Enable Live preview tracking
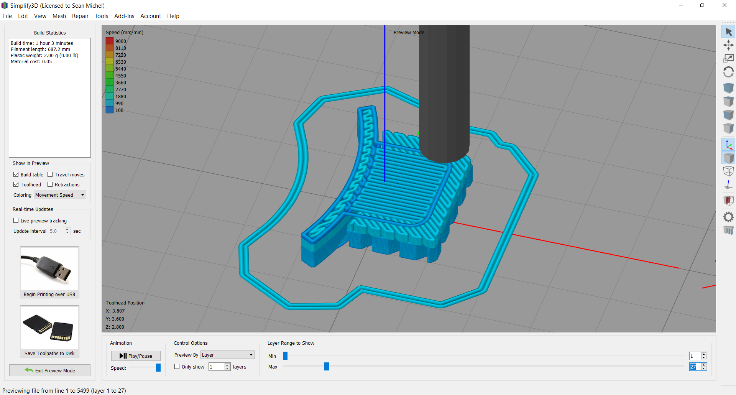The image size is (736, 395). pyautogui.click(x=16, y=221)
